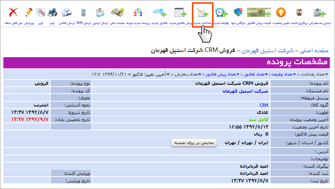
Task: Click the اینترنت acquaintance method value
Action: pyautogui.click(x=41, y=105)
